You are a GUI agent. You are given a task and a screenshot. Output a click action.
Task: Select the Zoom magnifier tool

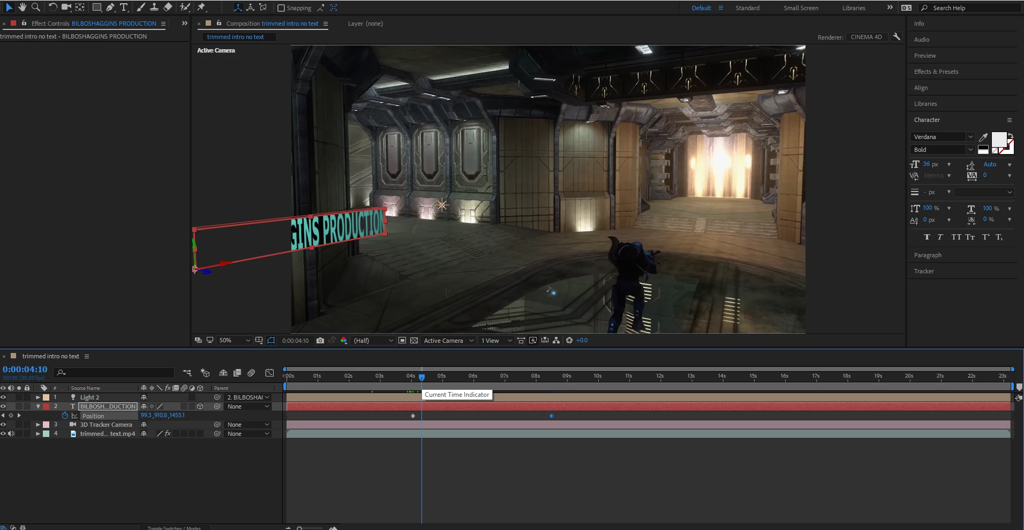[36, 7]
